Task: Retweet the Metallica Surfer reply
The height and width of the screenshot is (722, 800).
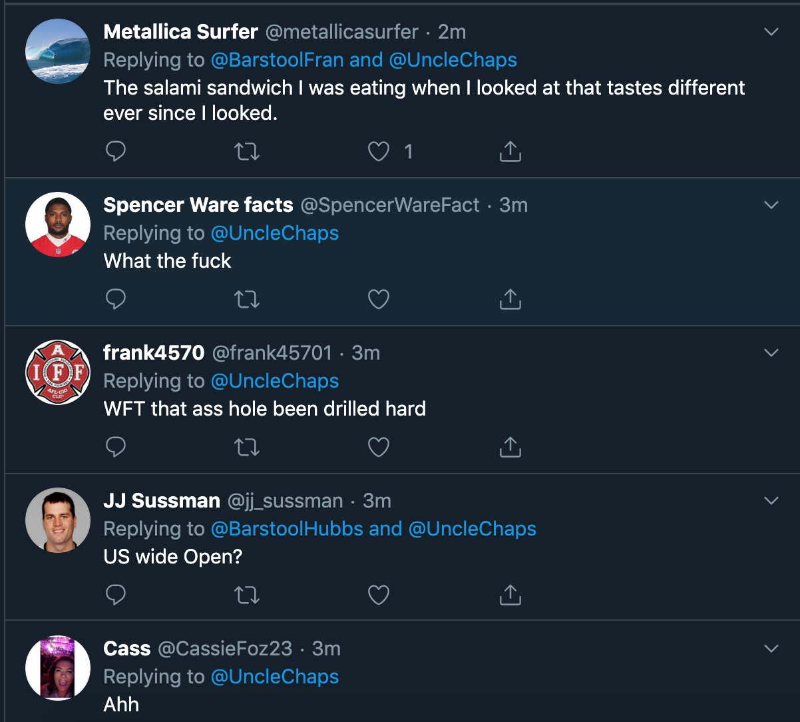Action: [x=247, y=152]
